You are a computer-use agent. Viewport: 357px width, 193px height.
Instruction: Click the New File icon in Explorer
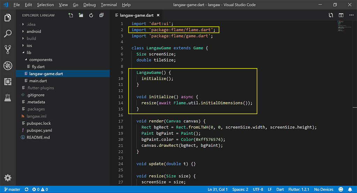[71, 15]
